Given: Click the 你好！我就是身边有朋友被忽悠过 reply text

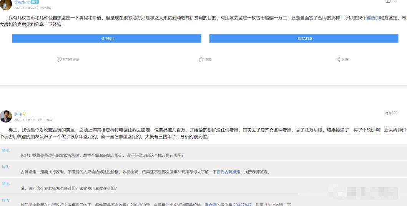Looking at the screenshot, I should (x=102, y=155).
